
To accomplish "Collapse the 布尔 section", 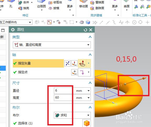I will tap(90, 107).
